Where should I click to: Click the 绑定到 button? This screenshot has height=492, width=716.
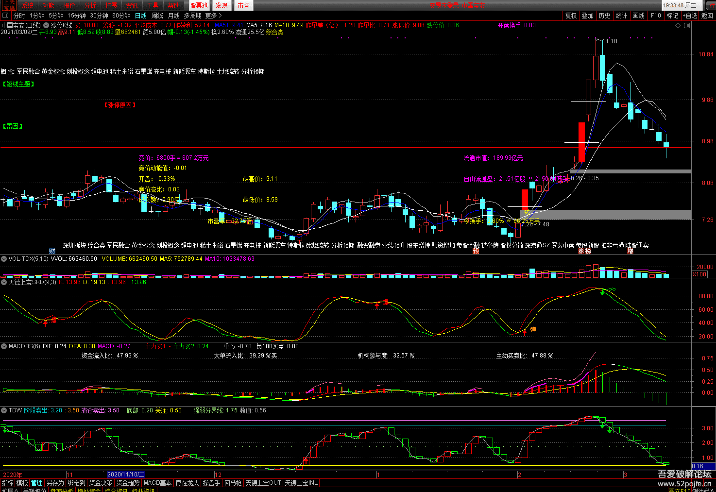[x=76, y=483]
